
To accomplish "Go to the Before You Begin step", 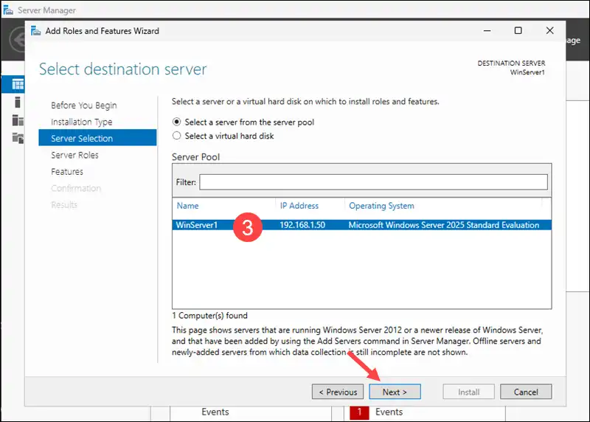I will click(83, 106).
